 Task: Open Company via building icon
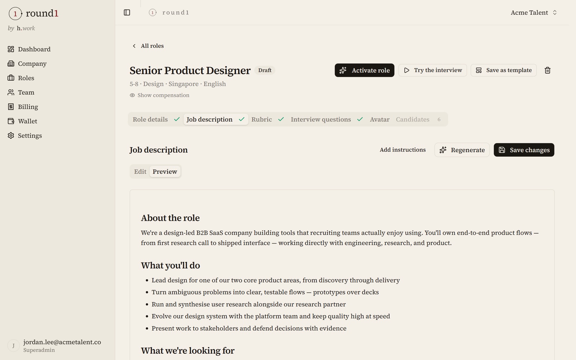(11, 63)
